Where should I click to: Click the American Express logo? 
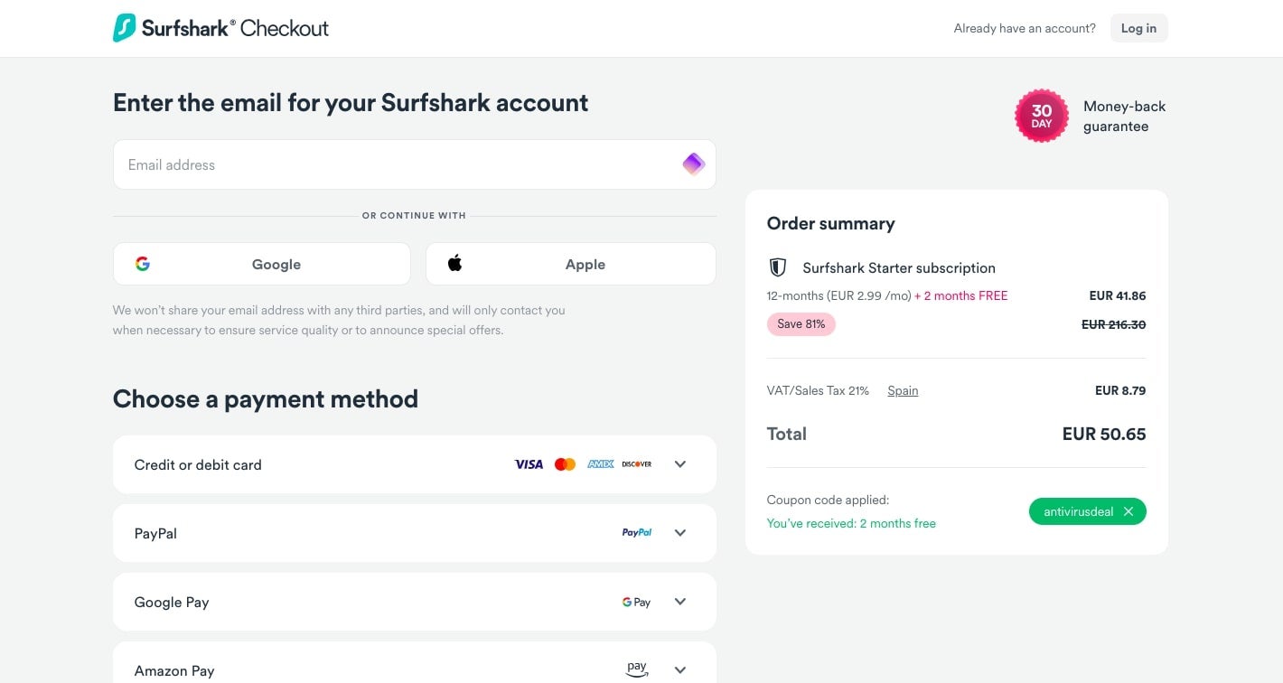(x=601, y=464)
